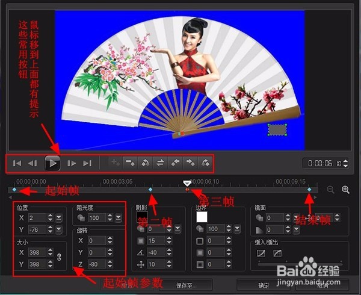Go to next keyframe with the right-arrow diamond icon
Viewport: 361px width, 295px height.
(x=190, y=163)
